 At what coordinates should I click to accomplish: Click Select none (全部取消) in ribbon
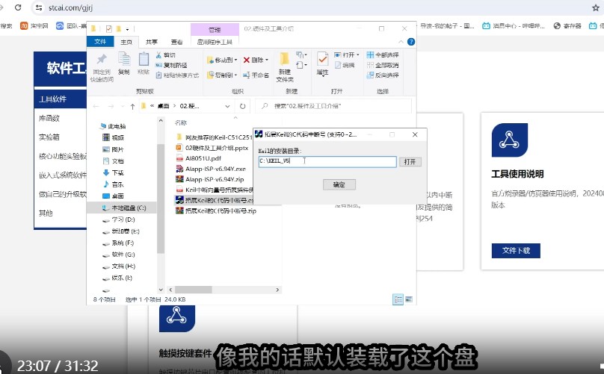(383, 65)
